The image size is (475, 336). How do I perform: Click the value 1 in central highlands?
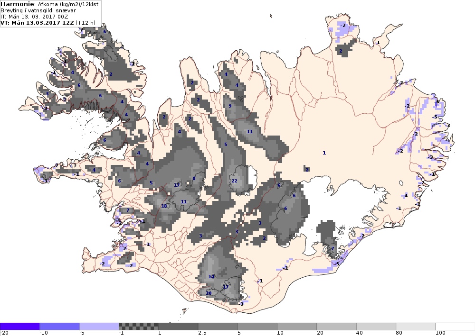(x=324, y=153)
